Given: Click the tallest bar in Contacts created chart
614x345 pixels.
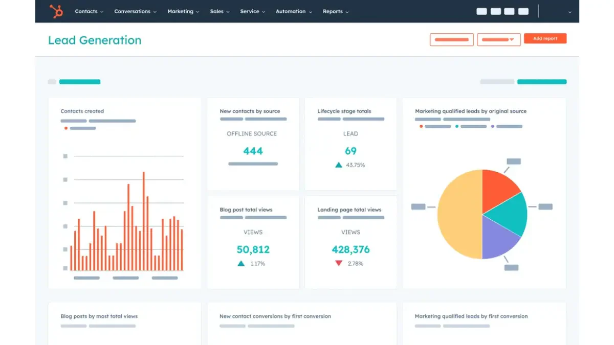Looking at the screenshot, I should (143, 221).
